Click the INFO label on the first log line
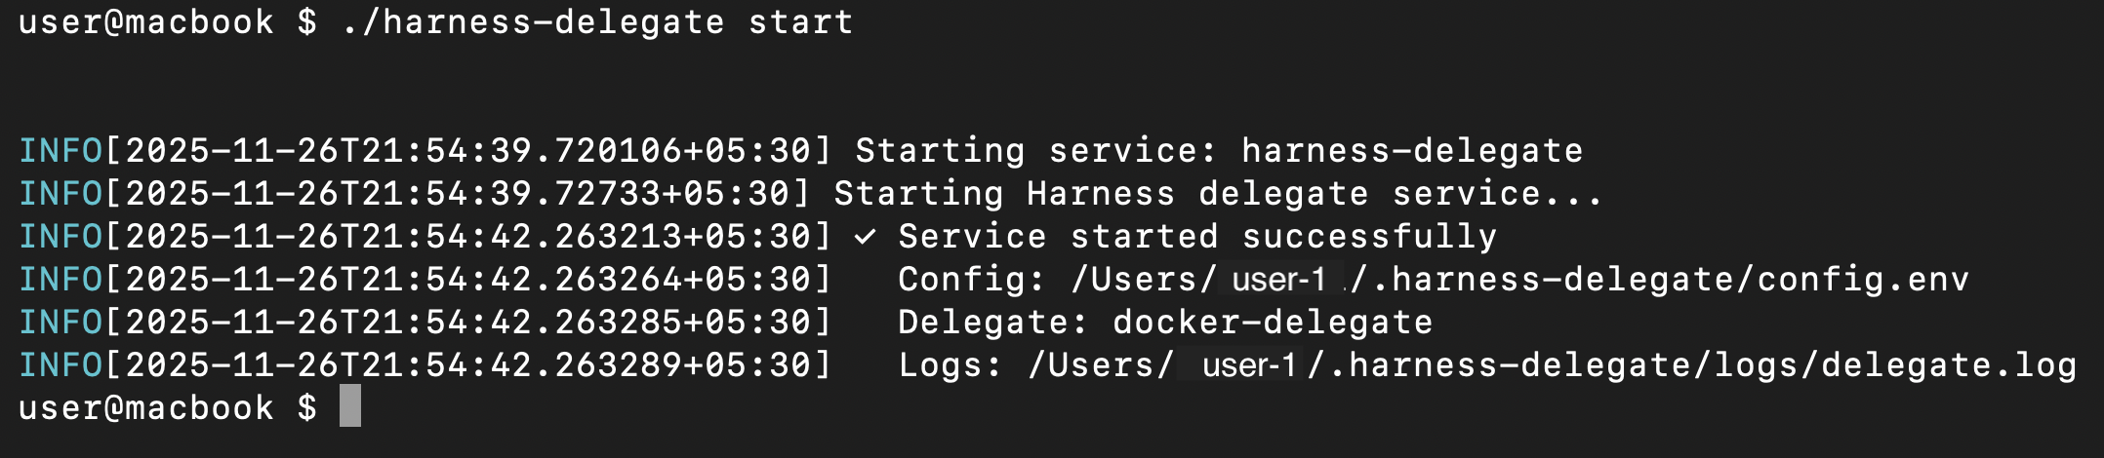The image size is (2104, 458). [61, 151]
